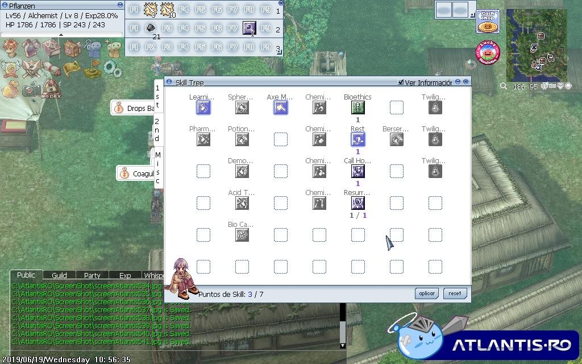Select the Potion Pitcher skill icon
This screenshot has width=582, height=364.
point(242,140)
